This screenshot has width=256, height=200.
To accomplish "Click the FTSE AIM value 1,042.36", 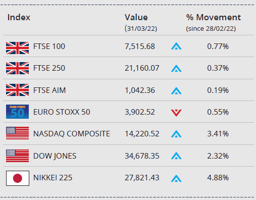I will click(140, 90).
